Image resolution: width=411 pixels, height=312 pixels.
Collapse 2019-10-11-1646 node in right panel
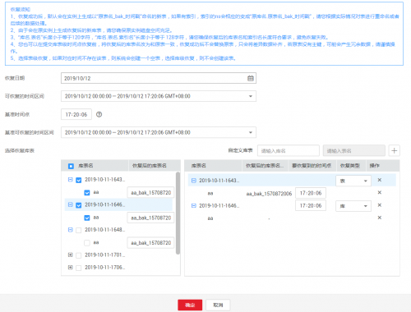194,205
